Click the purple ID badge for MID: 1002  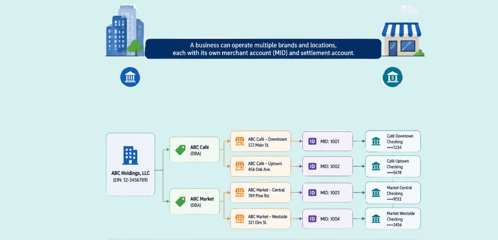(312, 166)
